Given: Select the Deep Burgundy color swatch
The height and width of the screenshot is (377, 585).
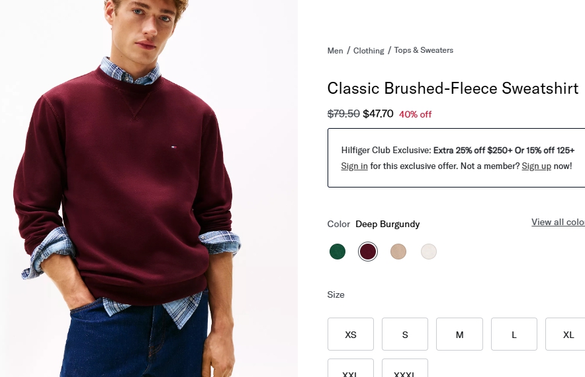Looking at the screenshot, I should tap(368, 252).
